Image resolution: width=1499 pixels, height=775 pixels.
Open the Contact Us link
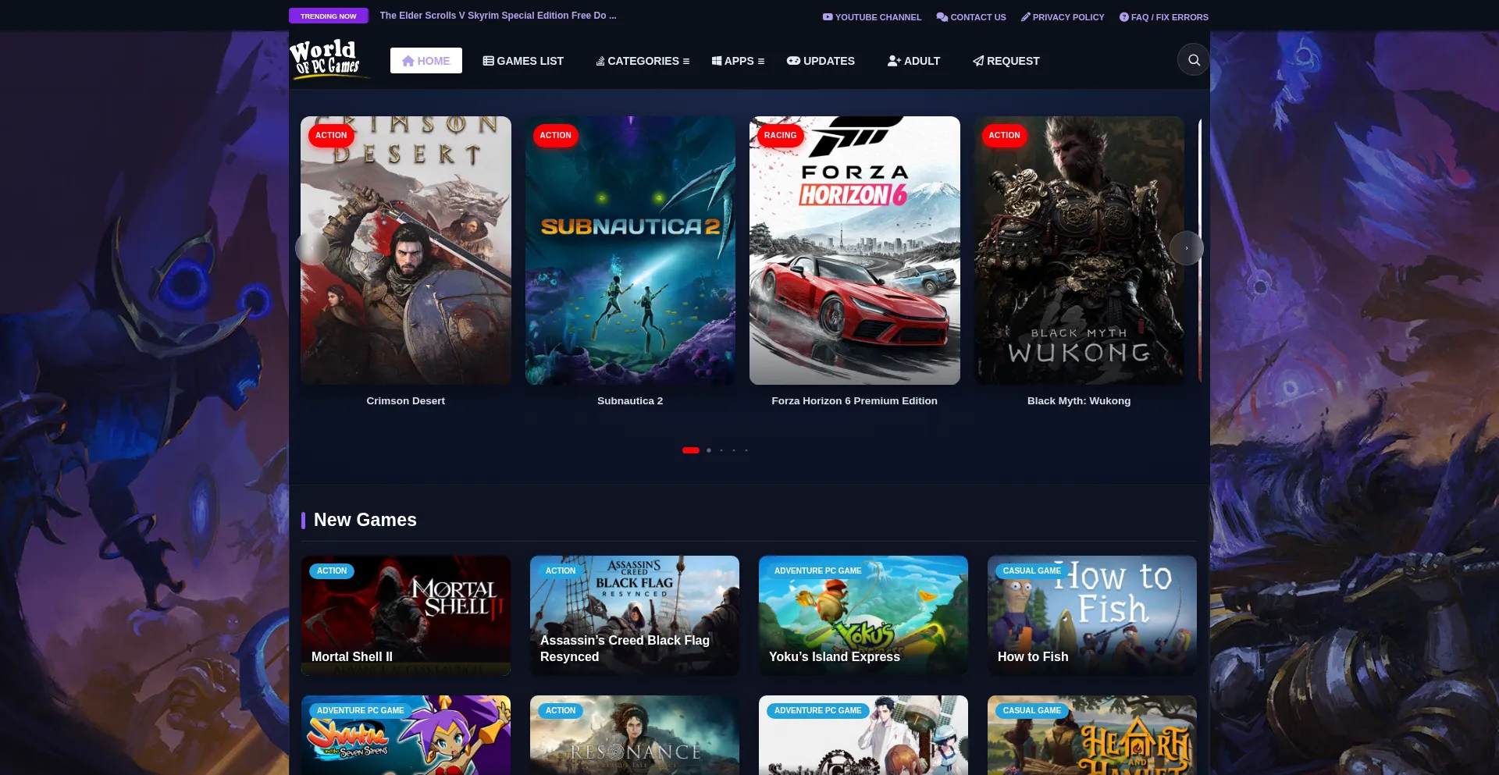(x=971, y=17)
